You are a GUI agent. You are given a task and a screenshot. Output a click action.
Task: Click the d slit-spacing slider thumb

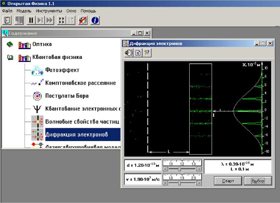point(179,169)
